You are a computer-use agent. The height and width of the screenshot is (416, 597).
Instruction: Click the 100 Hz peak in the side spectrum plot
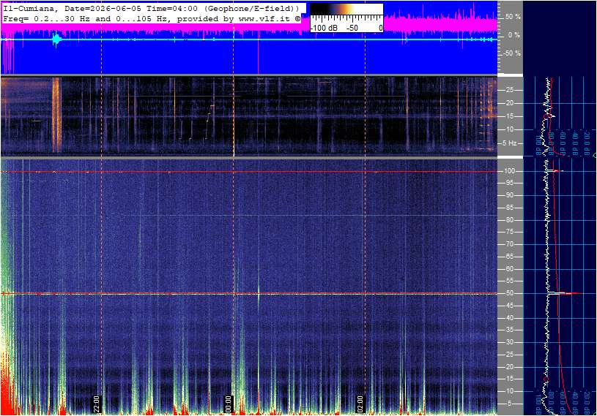[555, 171]
